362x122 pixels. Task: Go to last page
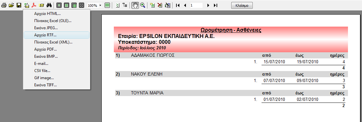(215, 5)
